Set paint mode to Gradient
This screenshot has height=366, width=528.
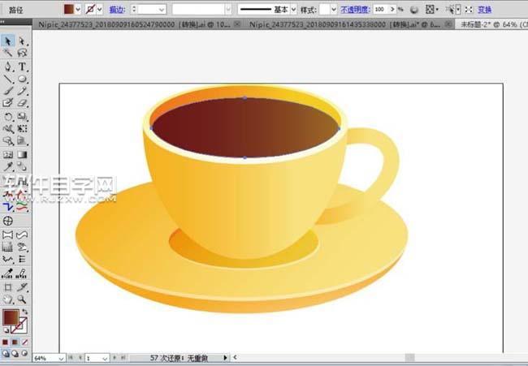[x=15, y=342]
